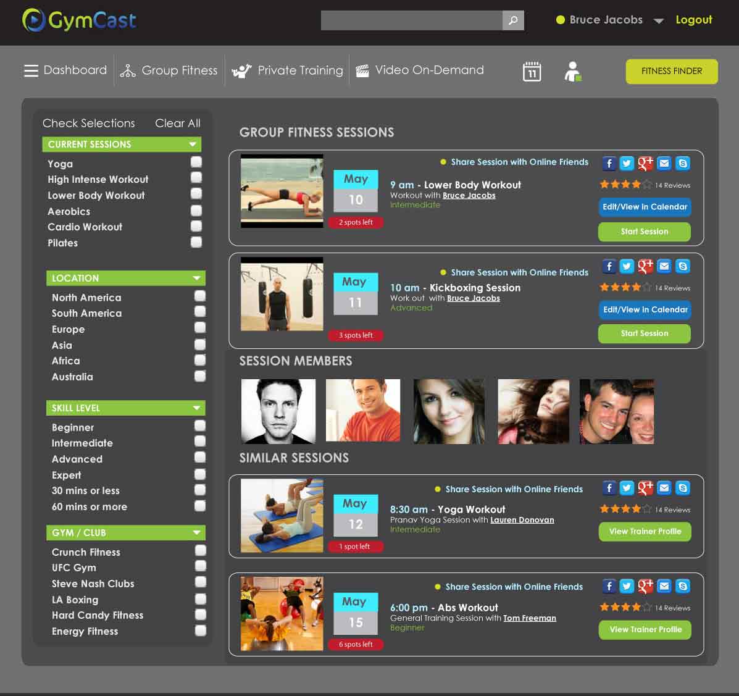The image size is (739, 696).
Task: Share Lower Body Workout on Google Plus
Action: (x=645, y=163)
